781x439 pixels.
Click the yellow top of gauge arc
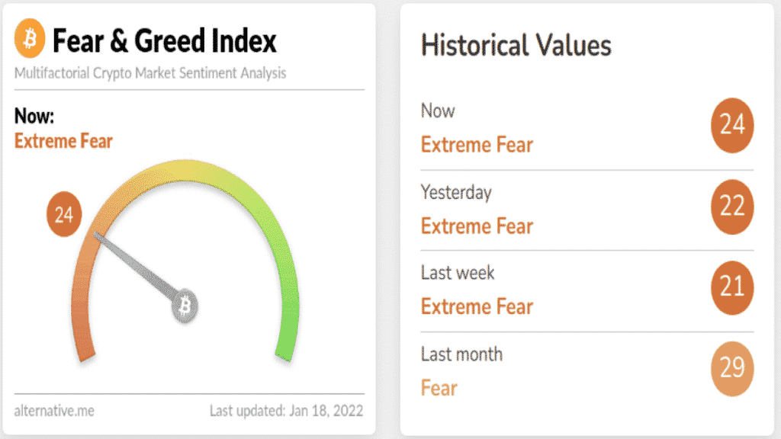point(185,171)
